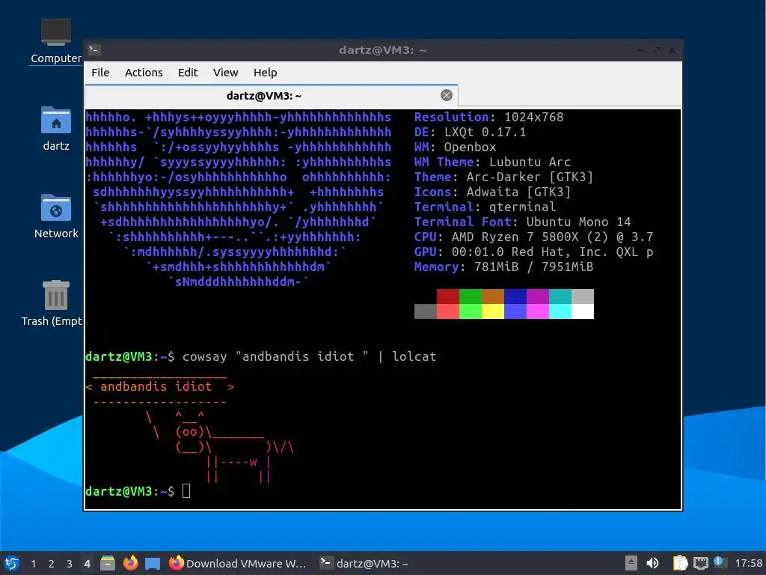Click the dark red color block in neofetch
Image resolution: width=766 pixels, height=575 pixels.
point(447,296)
